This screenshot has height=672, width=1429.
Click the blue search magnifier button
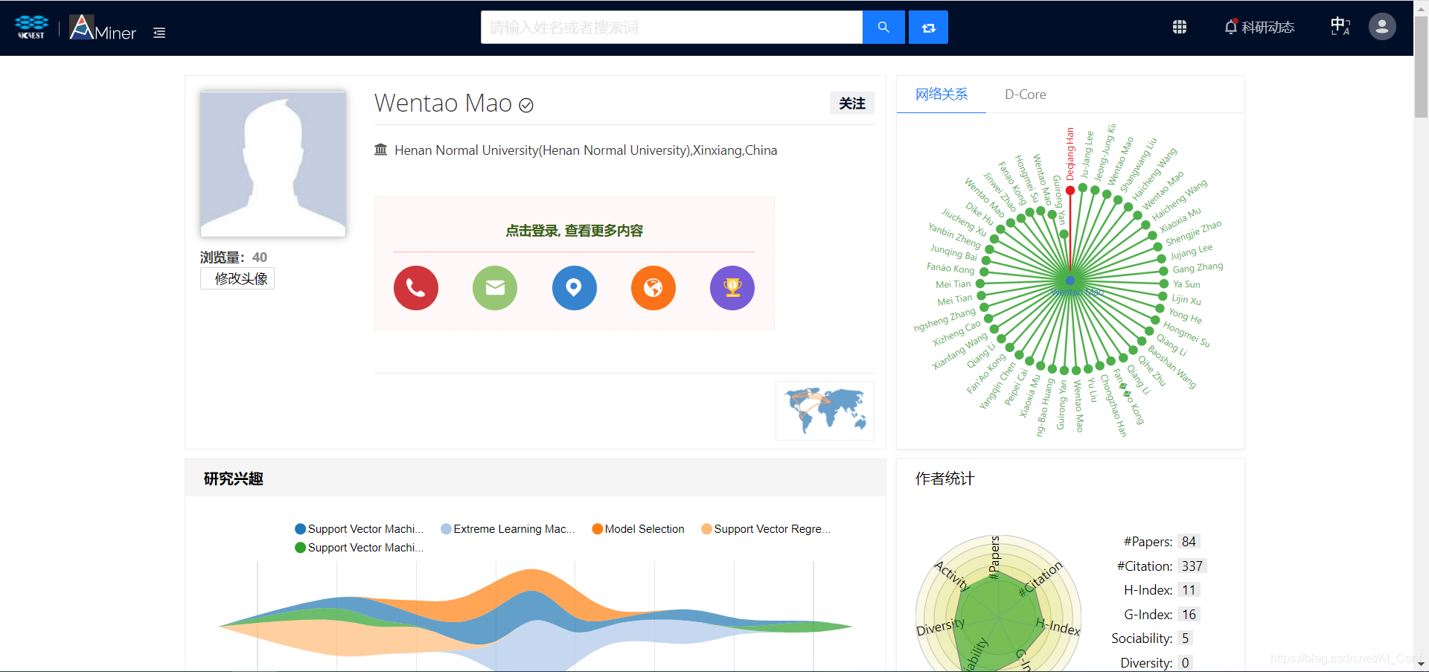click(x=883, y=28)
